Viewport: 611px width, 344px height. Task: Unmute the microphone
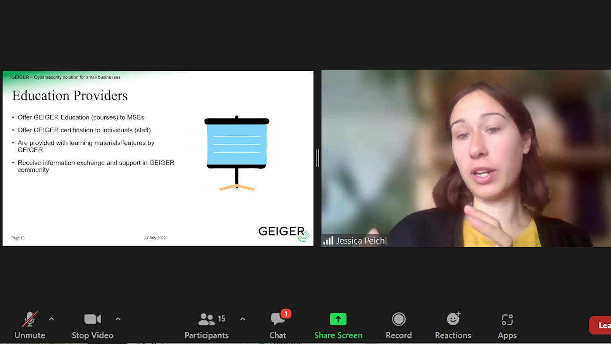[x=29, y=325]
